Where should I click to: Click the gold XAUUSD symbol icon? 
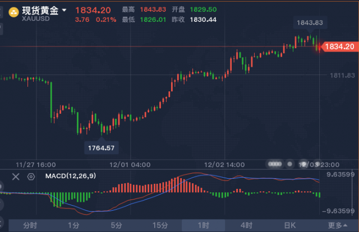pyautogui.click(x=13, y=12)
